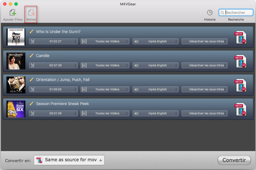
Task: Click scissors clip icon in Orientation row
Action: pos(33,89)
